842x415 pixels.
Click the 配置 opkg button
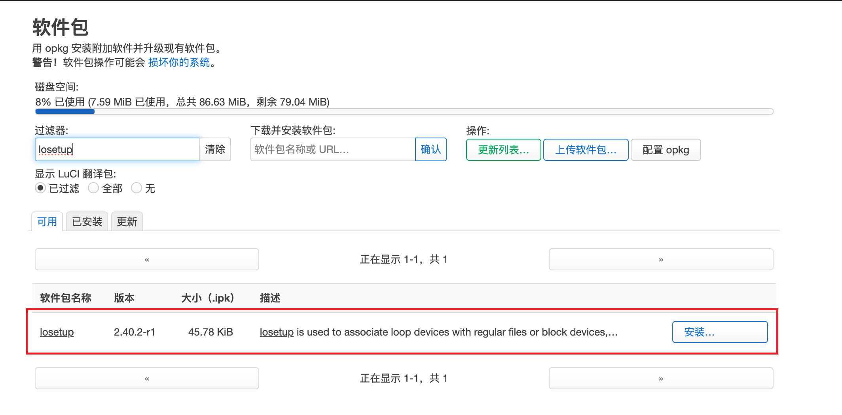coord(666,150)
